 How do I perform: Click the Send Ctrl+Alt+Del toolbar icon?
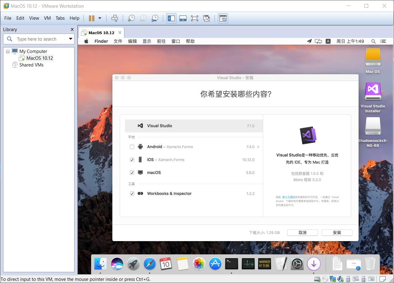[x=115, y=18]
